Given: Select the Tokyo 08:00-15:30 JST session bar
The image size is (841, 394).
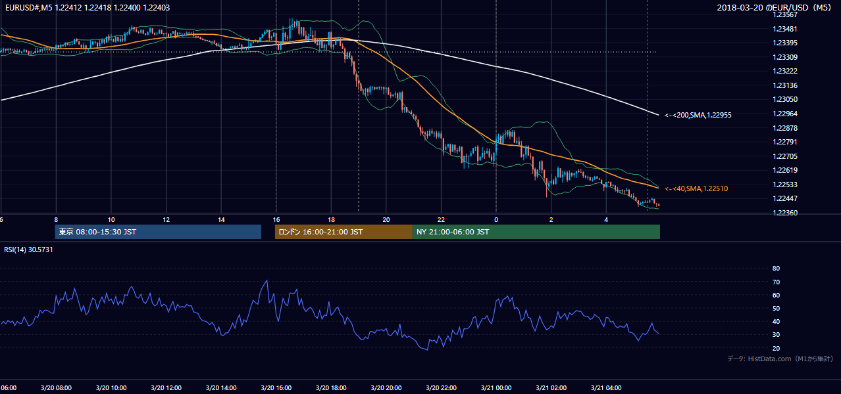Looking at the screenshot, I should click(158, 232).
